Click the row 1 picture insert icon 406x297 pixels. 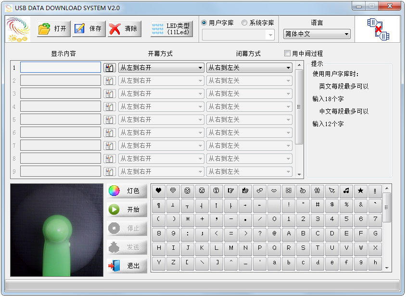109,68
